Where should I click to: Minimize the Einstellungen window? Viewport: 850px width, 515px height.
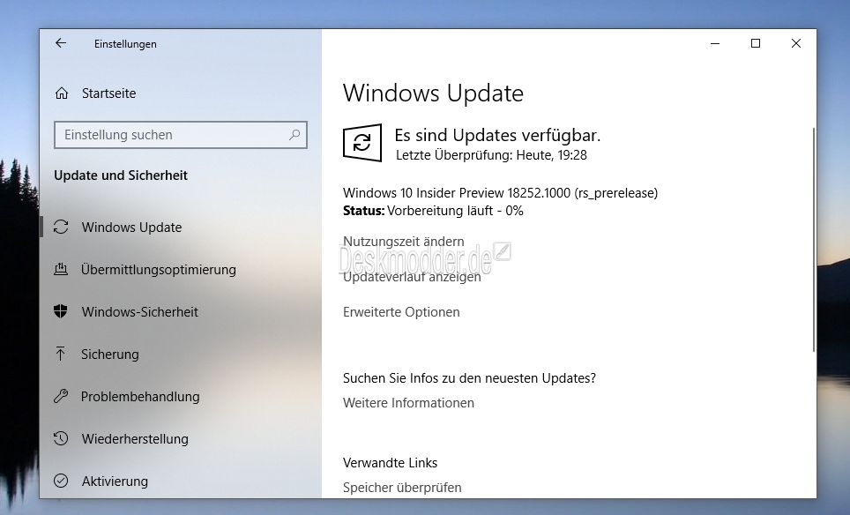point(715,43)
